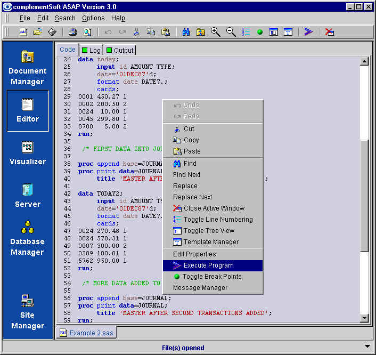Click the undo toolbar icon
Screen dimensions: 376x355
108,32
